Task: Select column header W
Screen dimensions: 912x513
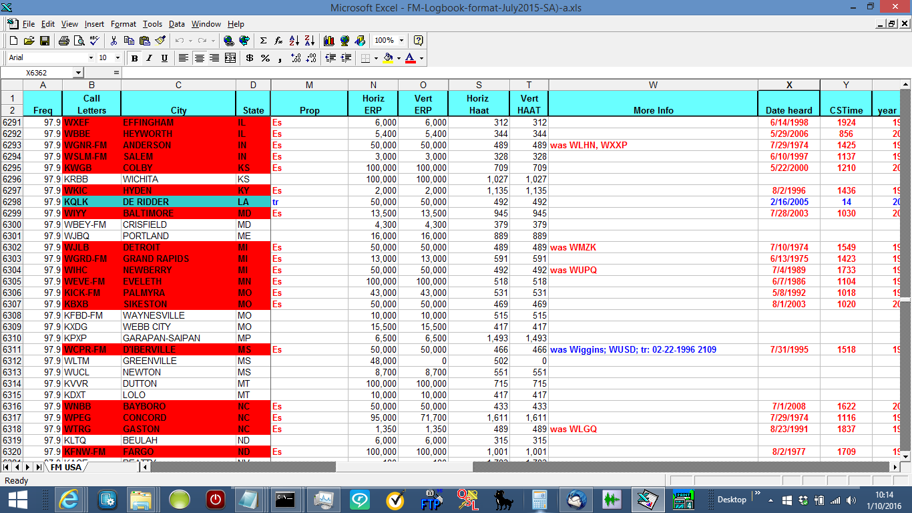Action: pyautogui.click(x=652, y=85)
